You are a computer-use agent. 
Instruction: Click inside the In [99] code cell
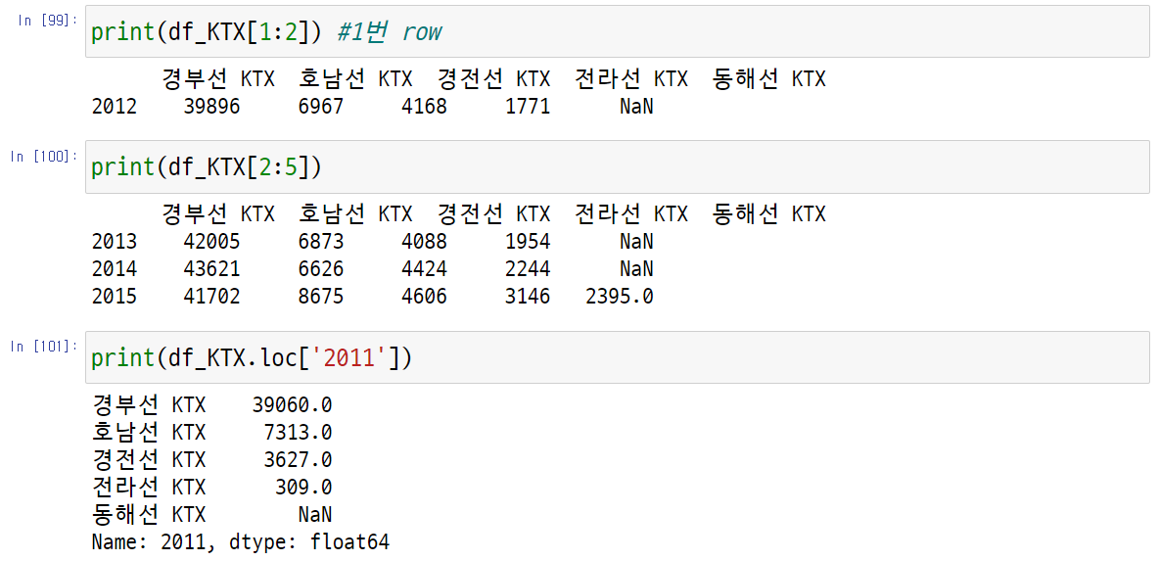[618, 31]
